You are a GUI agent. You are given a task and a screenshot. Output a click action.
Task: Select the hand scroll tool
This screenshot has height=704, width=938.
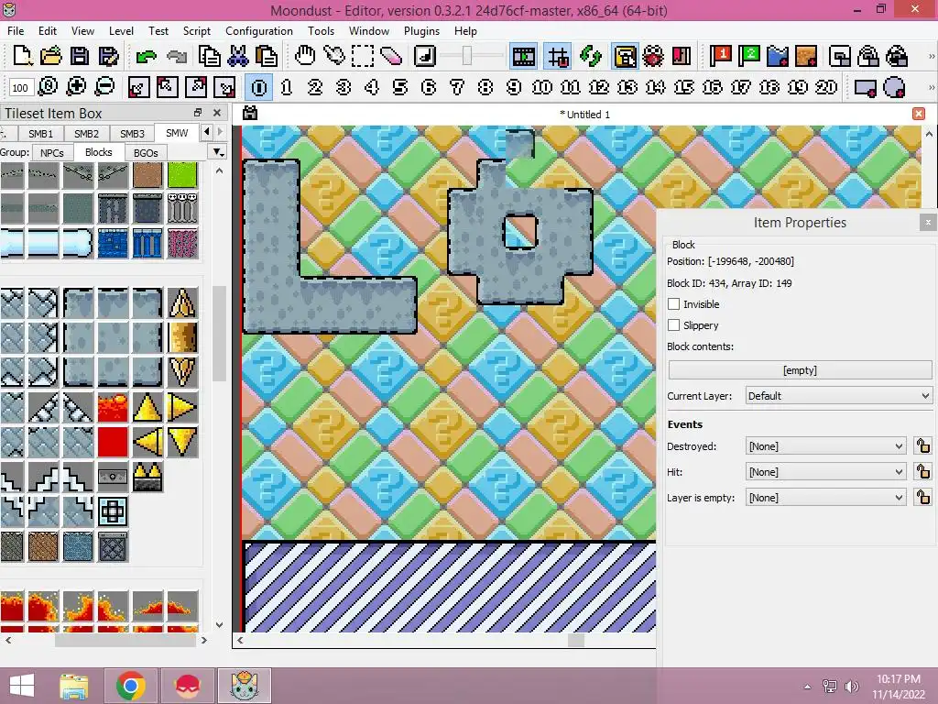(x=305, y=56)
